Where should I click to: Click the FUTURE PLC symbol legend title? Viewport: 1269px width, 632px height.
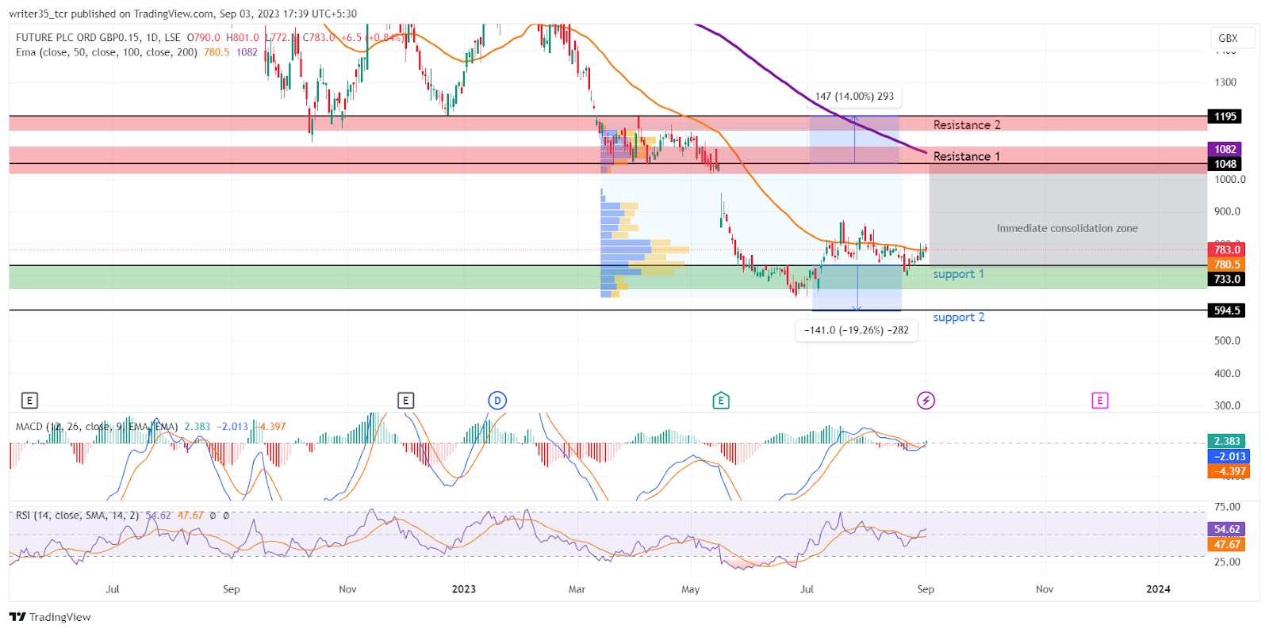pyautogui.click(x=98, y=37)
